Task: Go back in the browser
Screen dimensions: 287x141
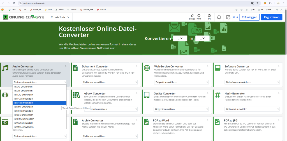Action: (x=3, y=3)
